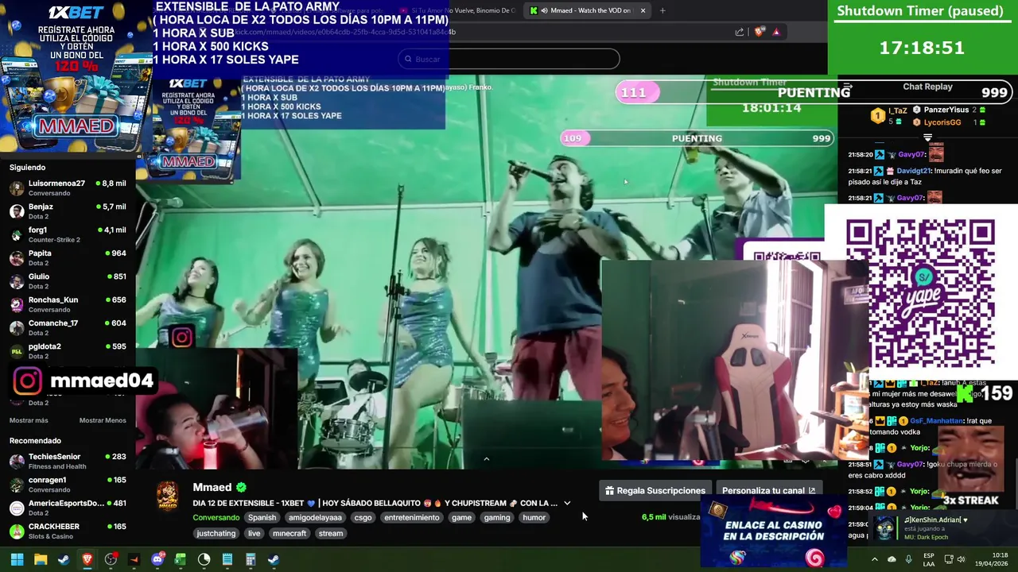Expand the stream title dropdown arrow
The height and width of the screenshot is (572, 1018).
coord(567,503)
